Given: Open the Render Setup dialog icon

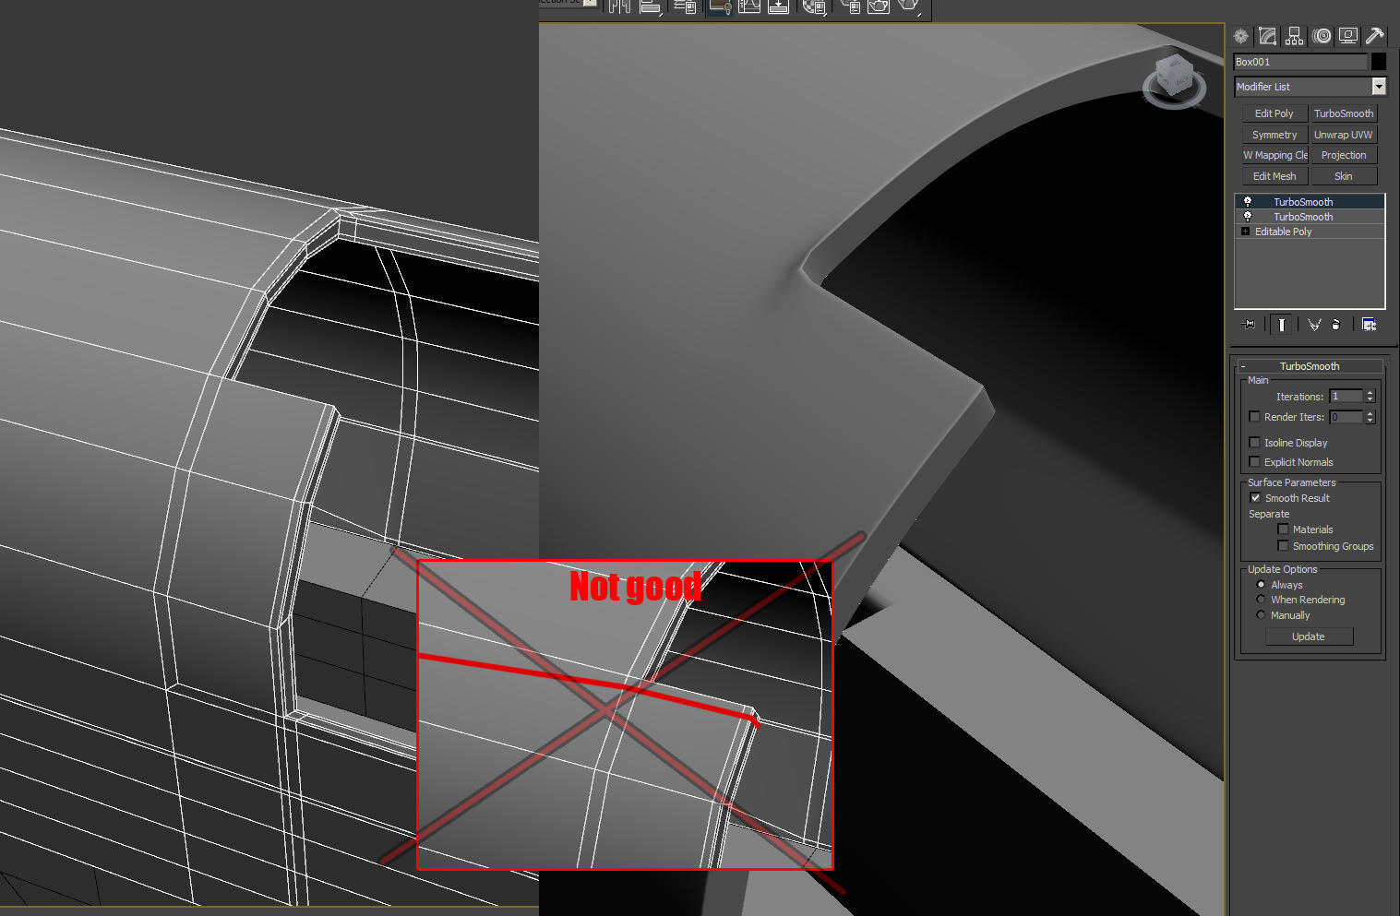Looking at the screenshot, I should click(x=850, y=7).
